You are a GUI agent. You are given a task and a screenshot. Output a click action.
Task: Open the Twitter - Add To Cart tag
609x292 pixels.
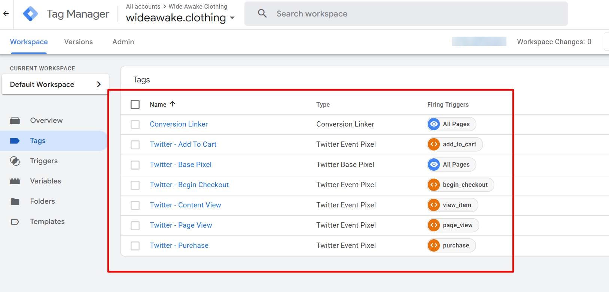pos(183,144)
